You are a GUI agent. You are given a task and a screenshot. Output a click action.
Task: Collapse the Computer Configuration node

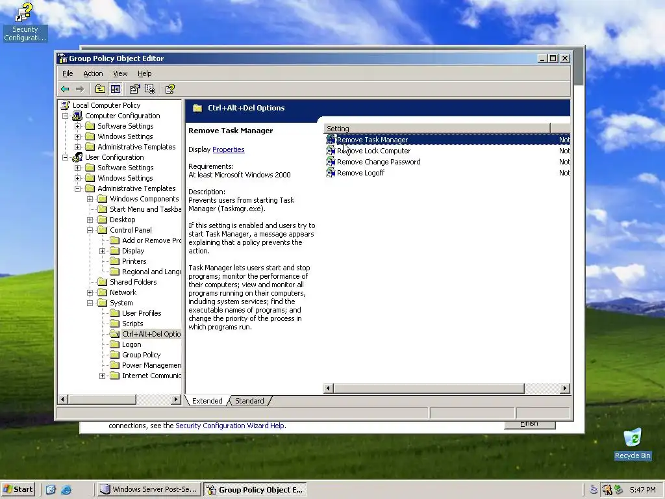click(x=66, y=116)
